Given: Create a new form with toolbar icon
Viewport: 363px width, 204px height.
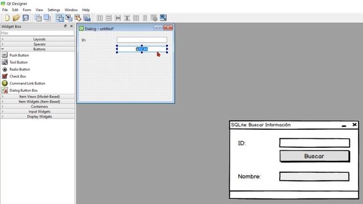Looking at the screenshot, I should 7,18.
